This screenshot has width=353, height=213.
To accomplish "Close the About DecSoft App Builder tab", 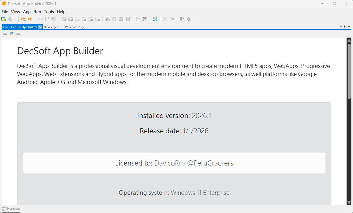I will (x=40, y=27).
